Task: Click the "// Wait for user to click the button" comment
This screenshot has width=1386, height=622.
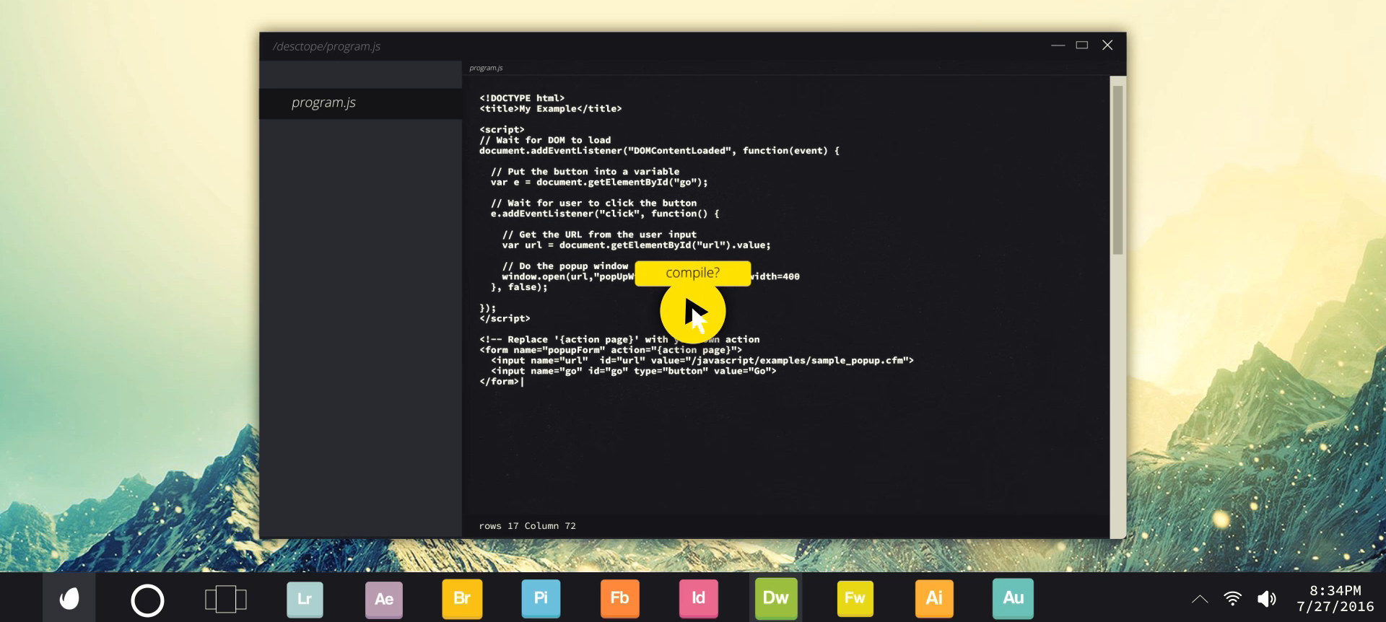Action: 593,203
